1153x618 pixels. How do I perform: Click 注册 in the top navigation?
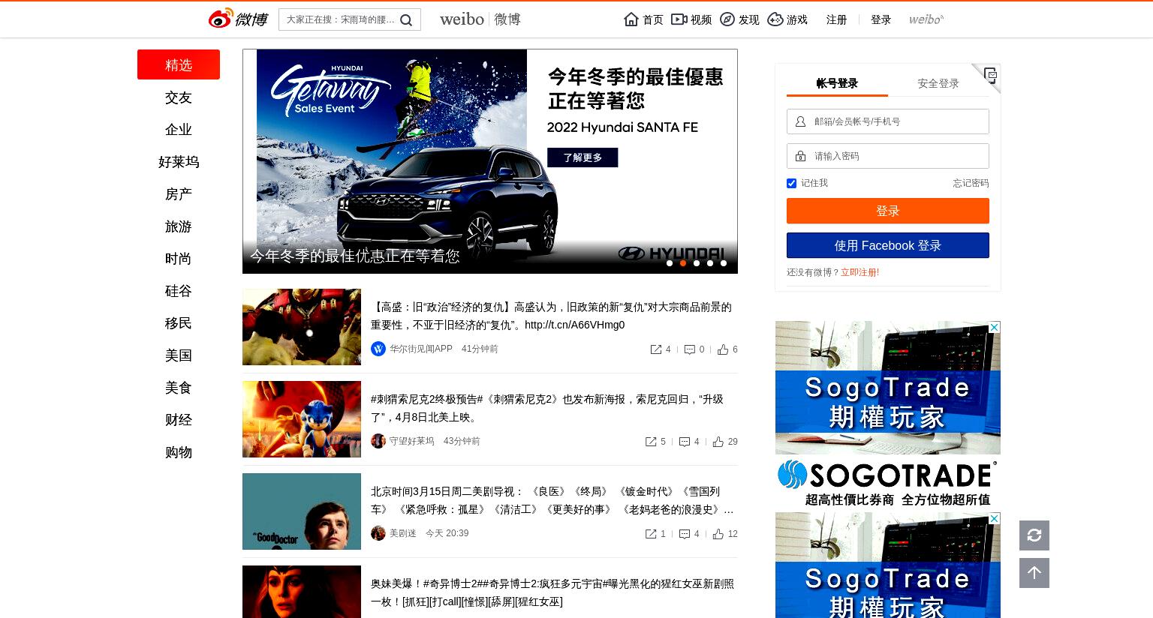click(836, 19)
